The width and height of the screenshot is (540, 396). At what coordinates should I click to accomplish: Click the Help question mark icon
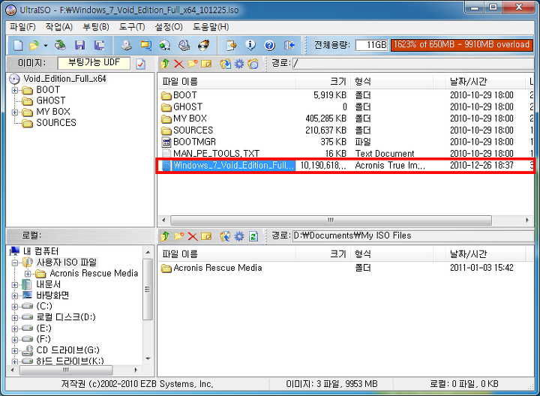coord(270,45)
